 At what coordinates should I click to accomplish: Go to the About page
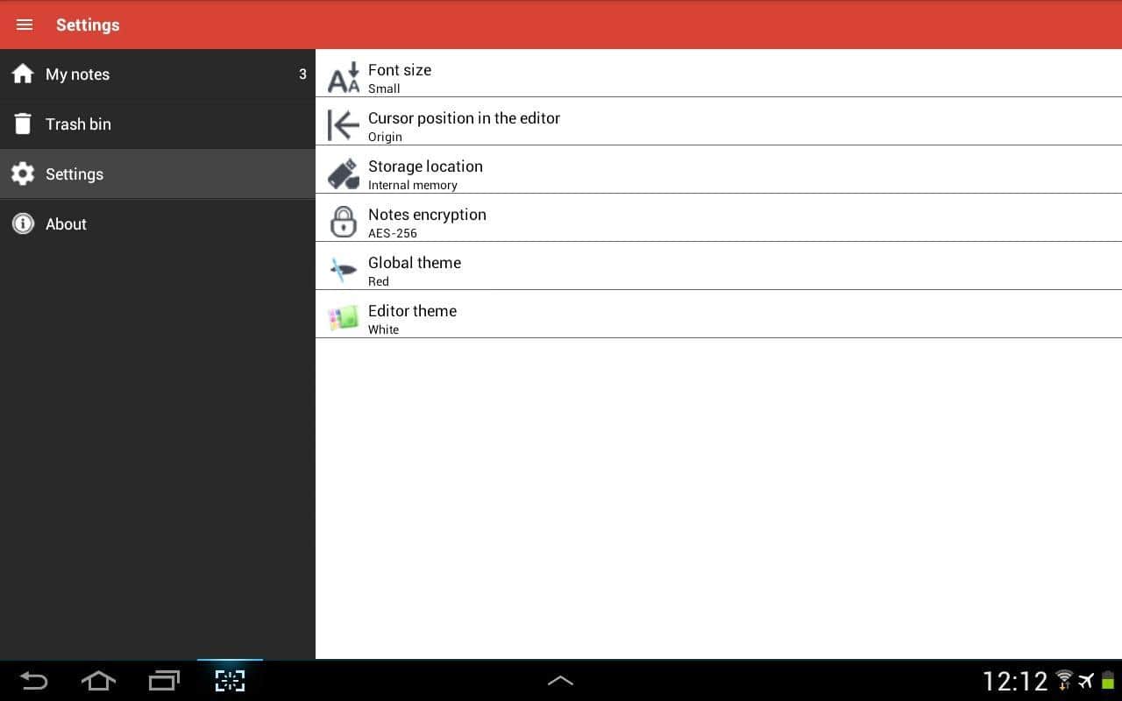[x=67, y=224]
